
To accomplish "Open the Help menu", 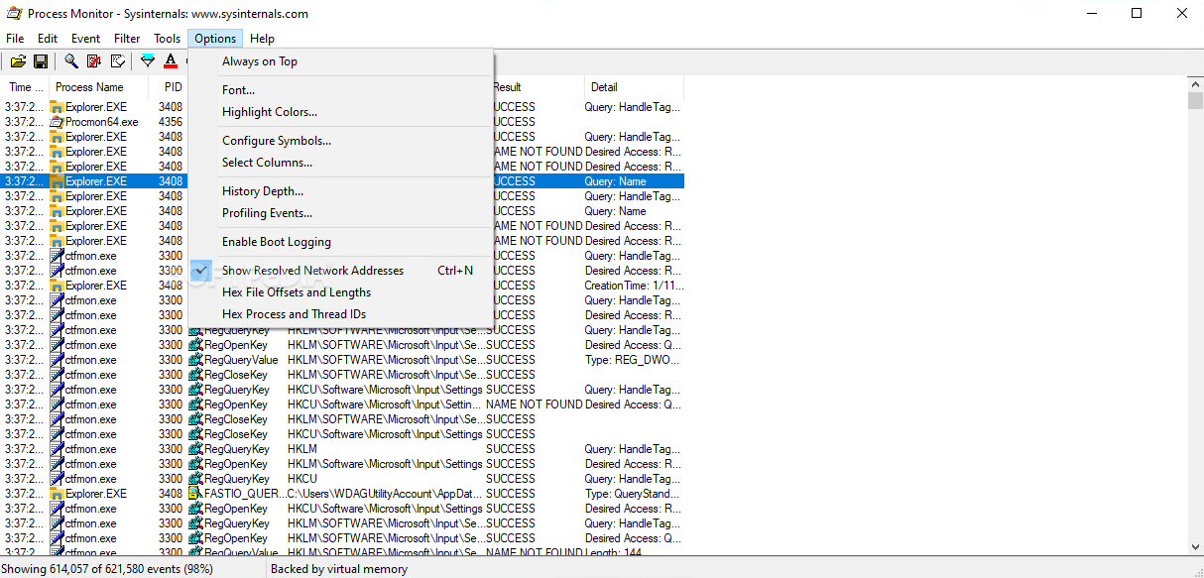I will (x=262, y=39).
